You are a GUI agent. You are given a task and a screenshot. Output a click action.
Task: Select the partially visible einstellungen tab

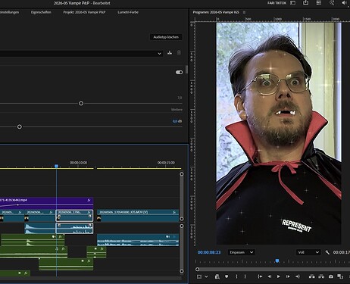(9, 12)
